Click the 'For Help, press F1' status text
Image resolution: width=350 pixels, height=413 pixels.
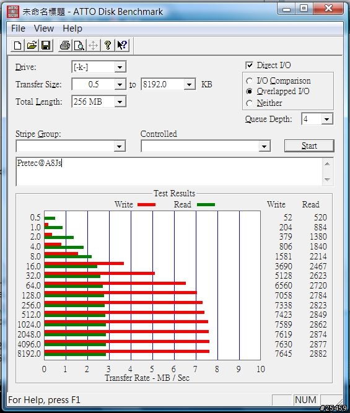click(x=44, y=400)
